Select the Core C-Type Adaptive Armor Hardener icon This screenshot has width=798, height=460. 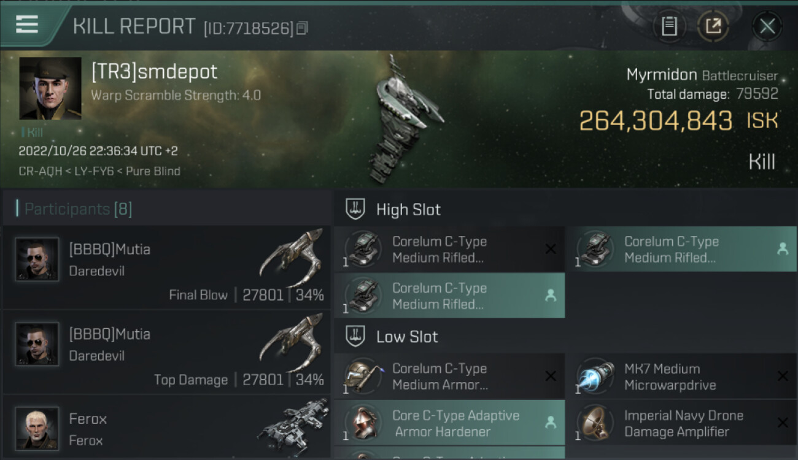pos(363,423)
